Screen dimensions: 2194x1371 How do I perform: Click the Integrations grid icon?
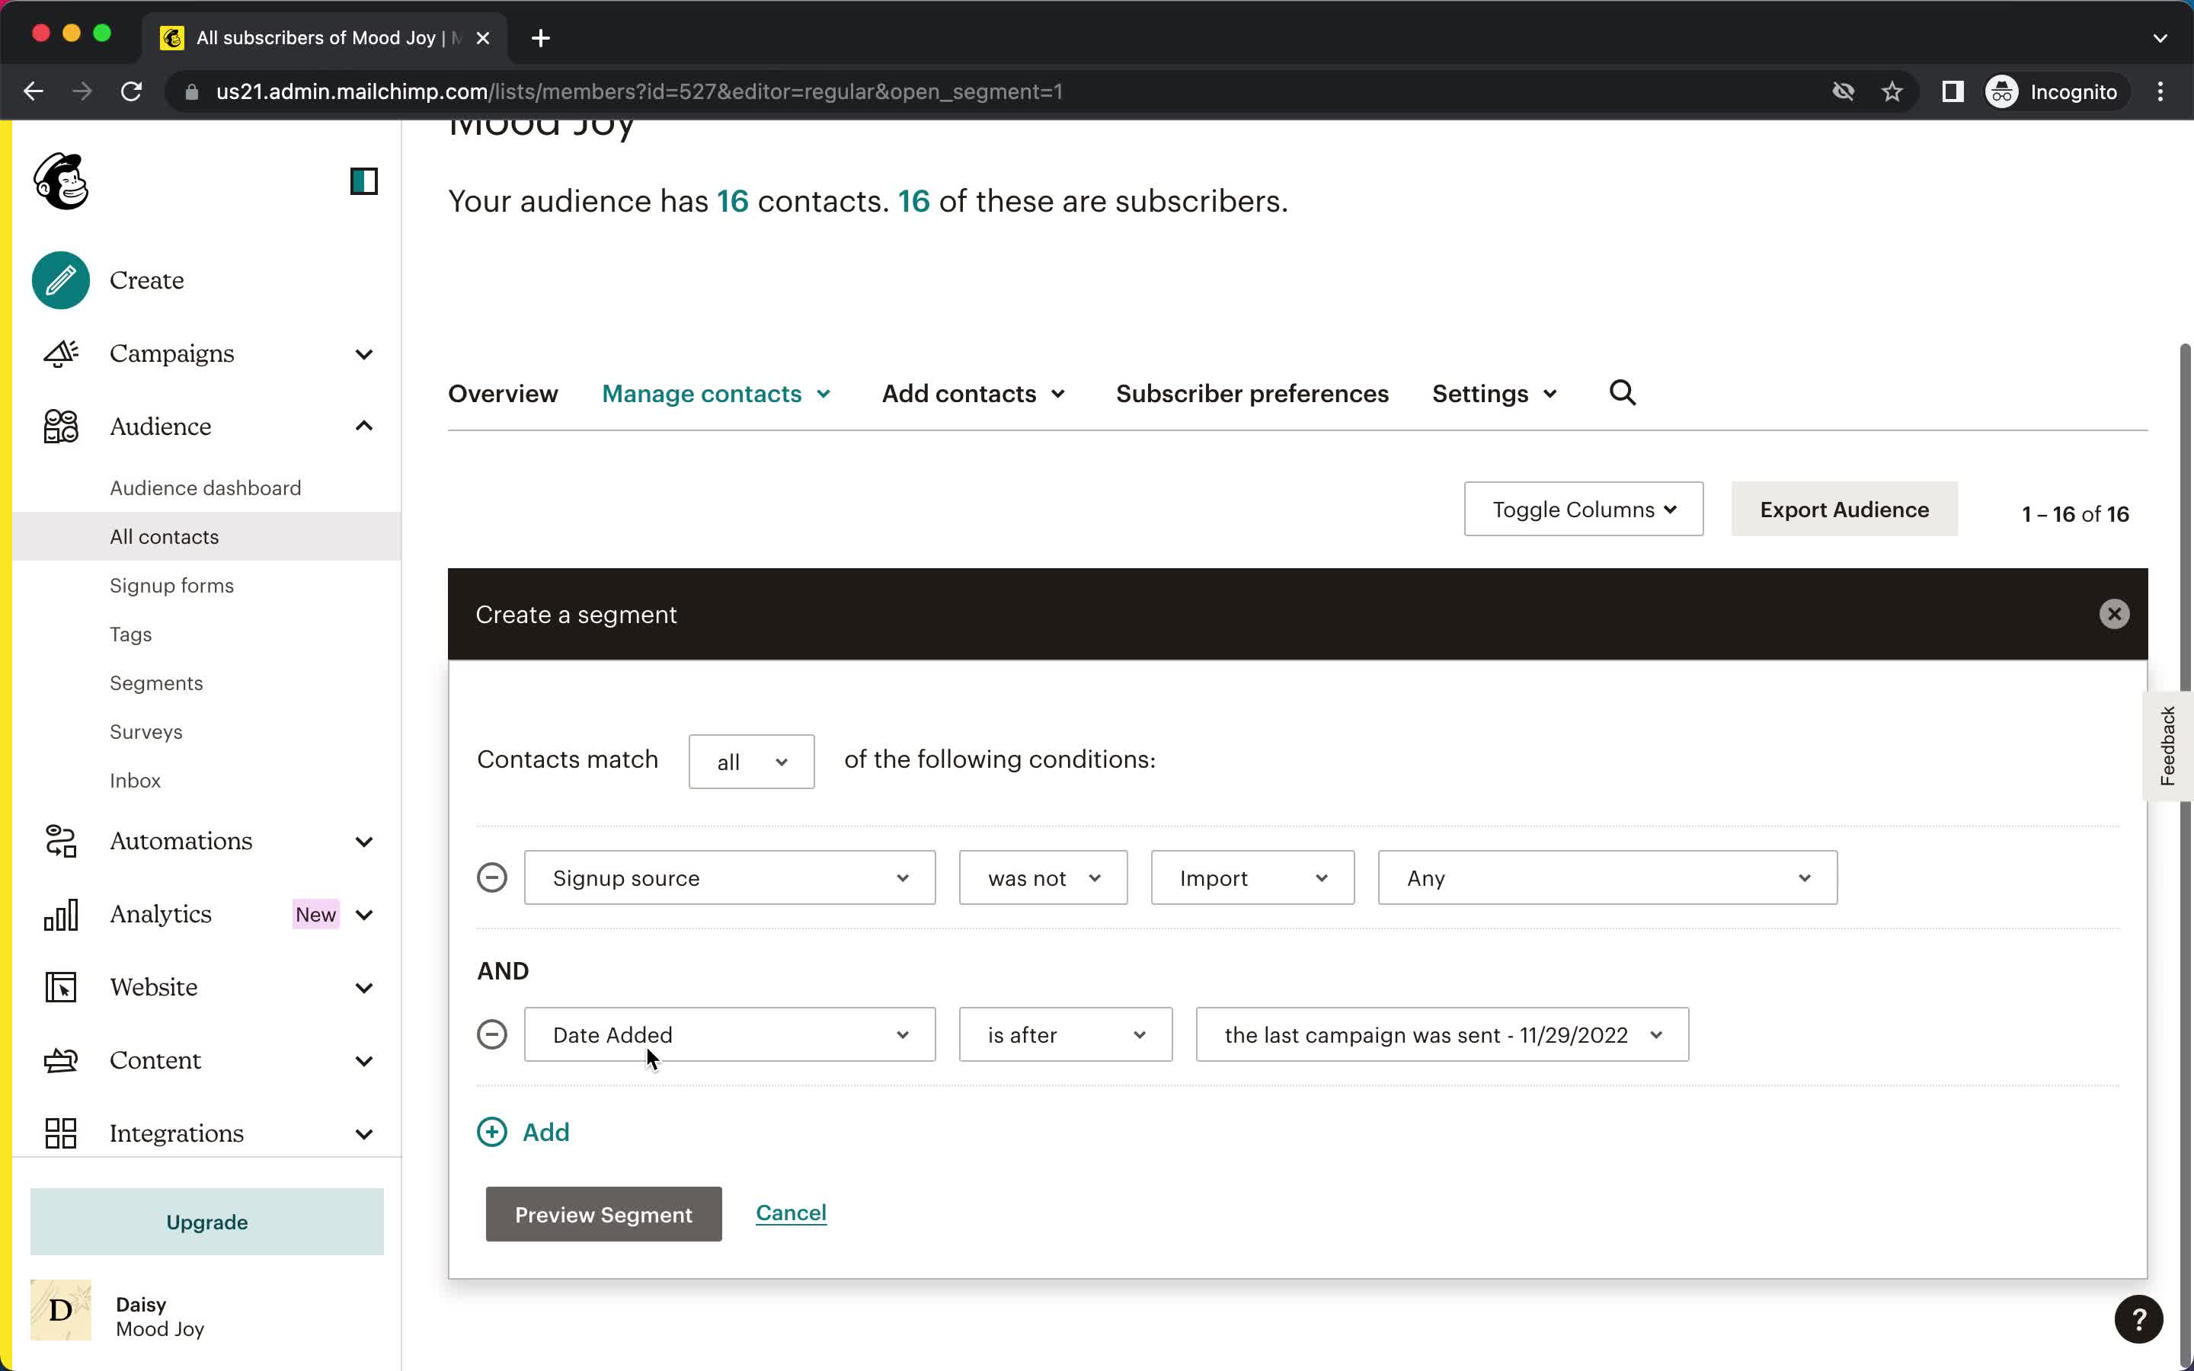(x=61, y=1133)
